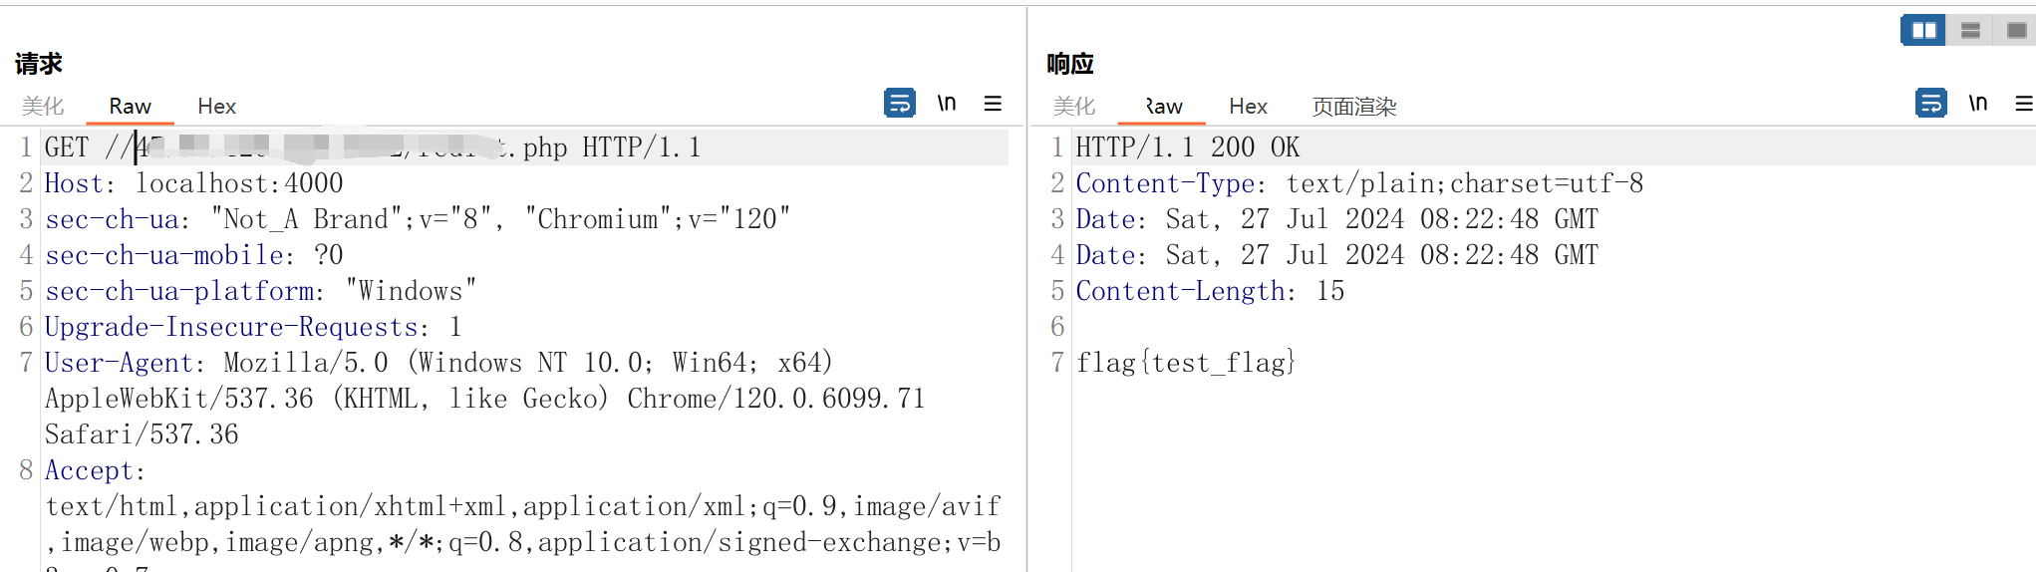Click Safari/537.36 text in User-Agent
Viewport: 2036px width, 572px height.
pyautogui.click(x=142, y=434)
